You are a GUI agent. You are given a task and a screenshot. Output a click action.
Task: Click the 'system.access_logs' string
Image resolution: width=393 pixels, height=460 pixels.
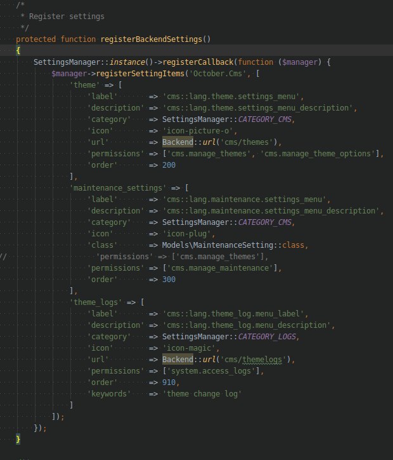211,371
